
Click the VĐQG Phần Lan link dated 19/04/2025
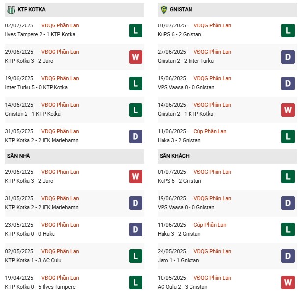[x=60, y=278]
